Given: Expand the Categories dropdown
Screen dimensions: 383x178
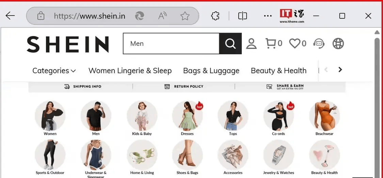Looking at the screenshot, I should click(54, 71).
